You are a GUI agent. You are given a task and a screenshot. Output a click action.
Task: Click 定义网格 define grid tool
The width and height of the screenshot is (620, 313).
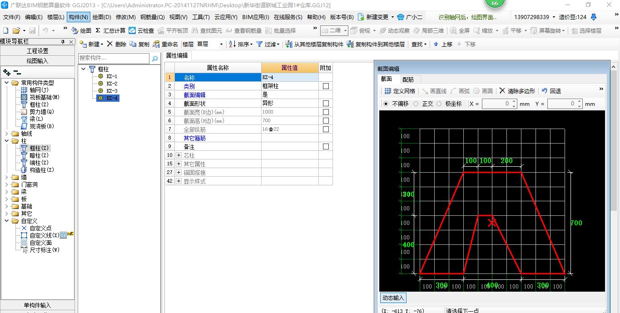(x=400, y=91)
